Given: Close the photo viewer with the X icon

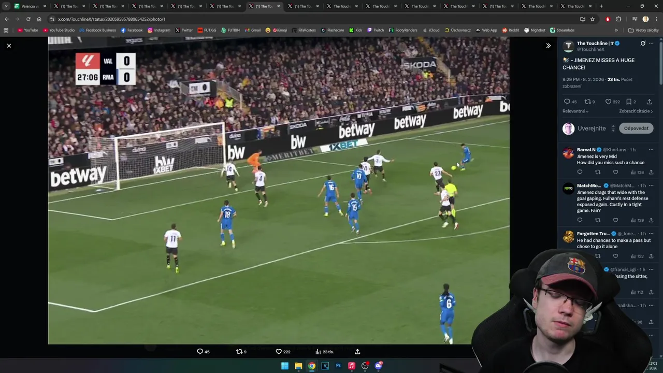Looking at the screenshot, I should pyautogui.click(x=9, y=46).
